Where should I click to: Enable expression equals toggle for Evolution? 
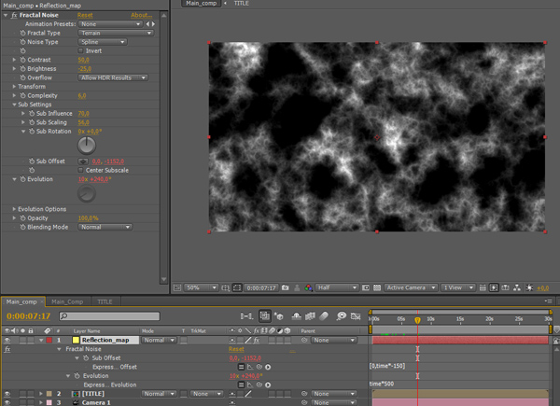241,385
